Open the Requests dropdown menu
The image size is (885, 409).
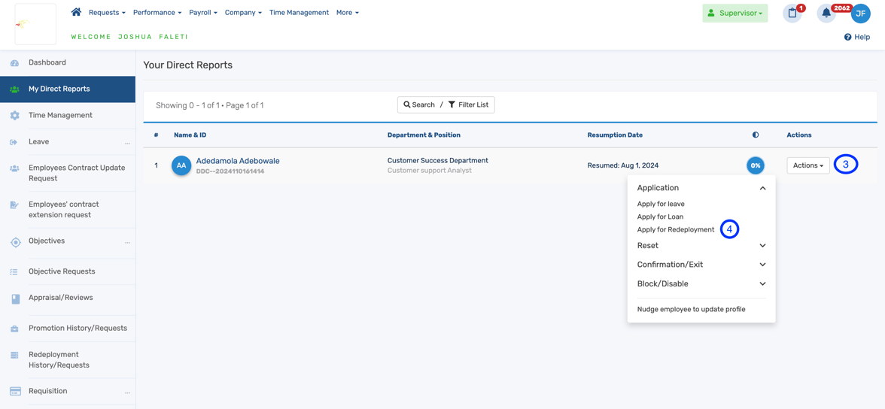107,13
